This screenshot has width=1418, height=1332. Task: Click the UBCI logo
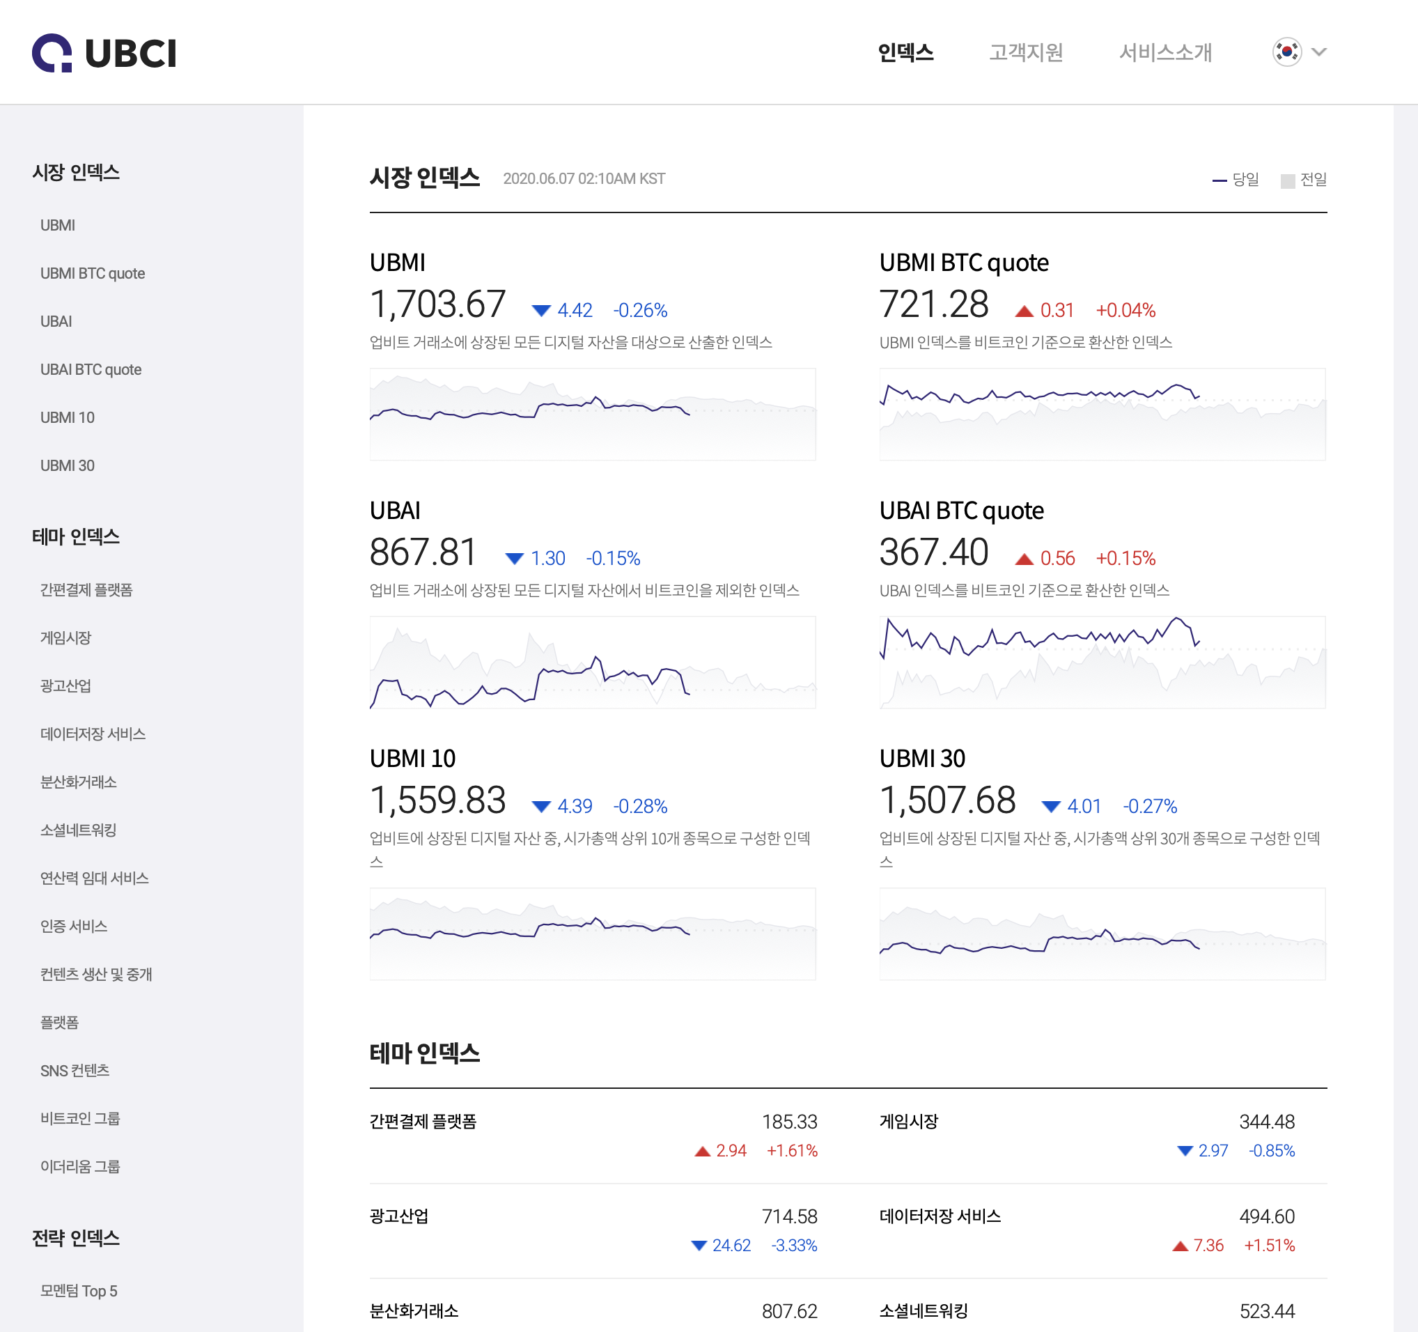104,53
